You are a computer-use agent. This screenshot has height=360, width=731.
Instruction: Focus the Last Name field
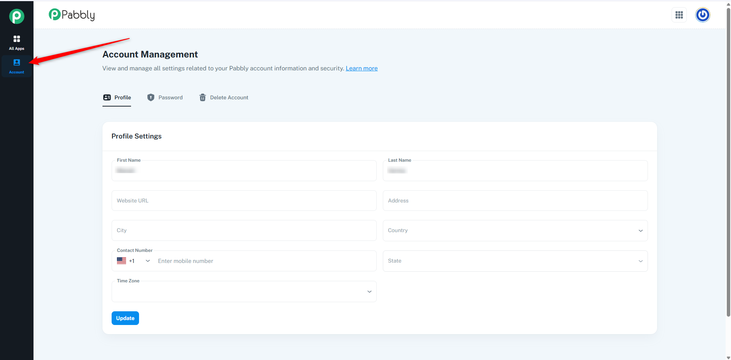pos(515,170)
